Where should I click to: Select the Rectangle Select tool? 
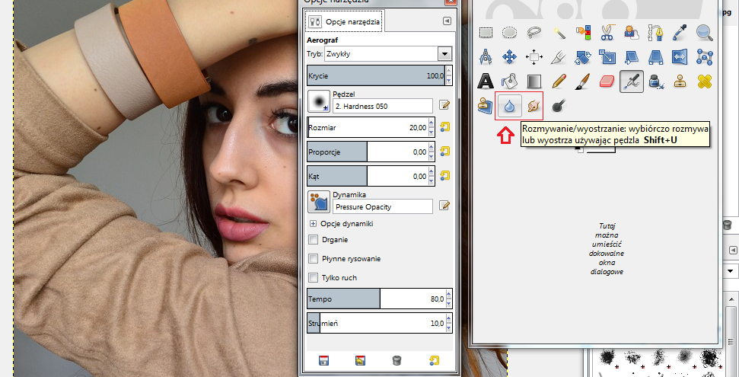(486, 33)
